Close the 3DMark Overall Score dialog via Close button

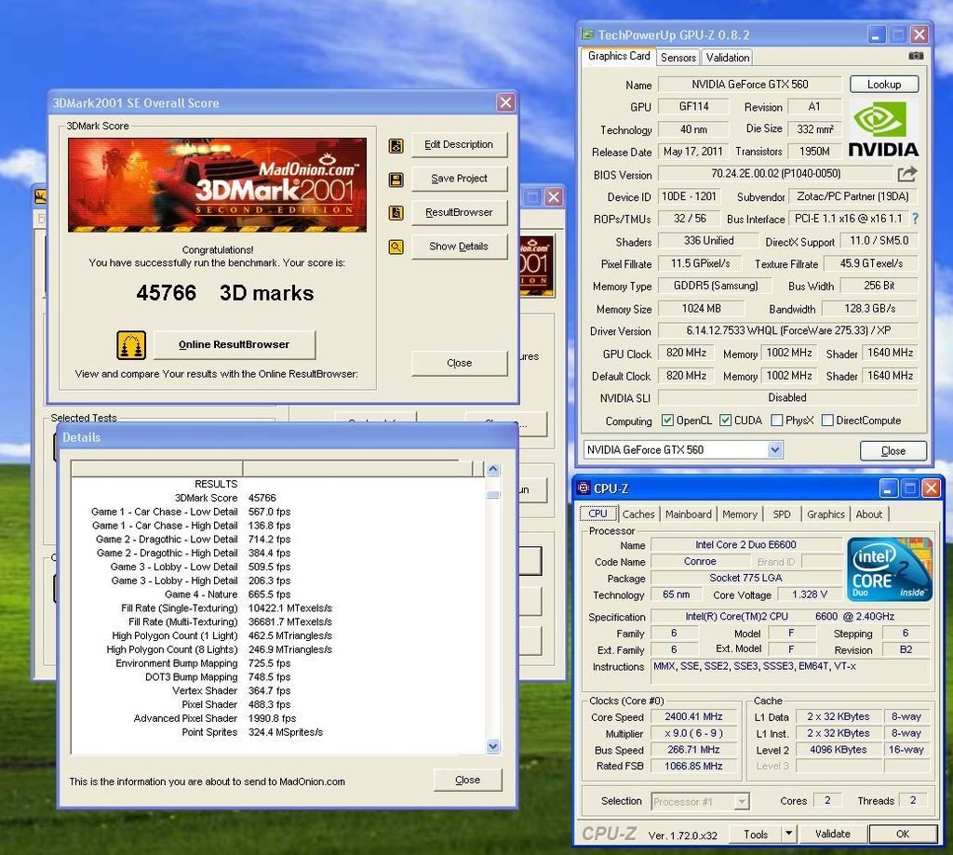pos(459,363)
